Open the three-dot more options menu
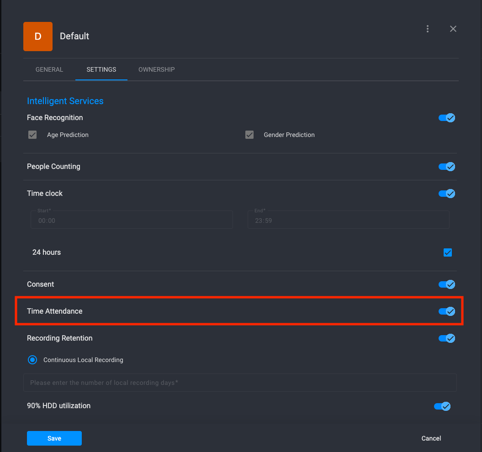 [427, 29]
